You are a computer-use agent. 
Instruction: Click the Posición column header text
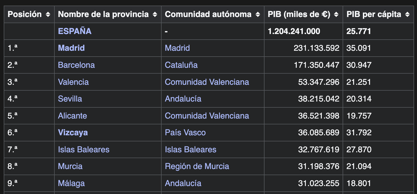(25, 14)
